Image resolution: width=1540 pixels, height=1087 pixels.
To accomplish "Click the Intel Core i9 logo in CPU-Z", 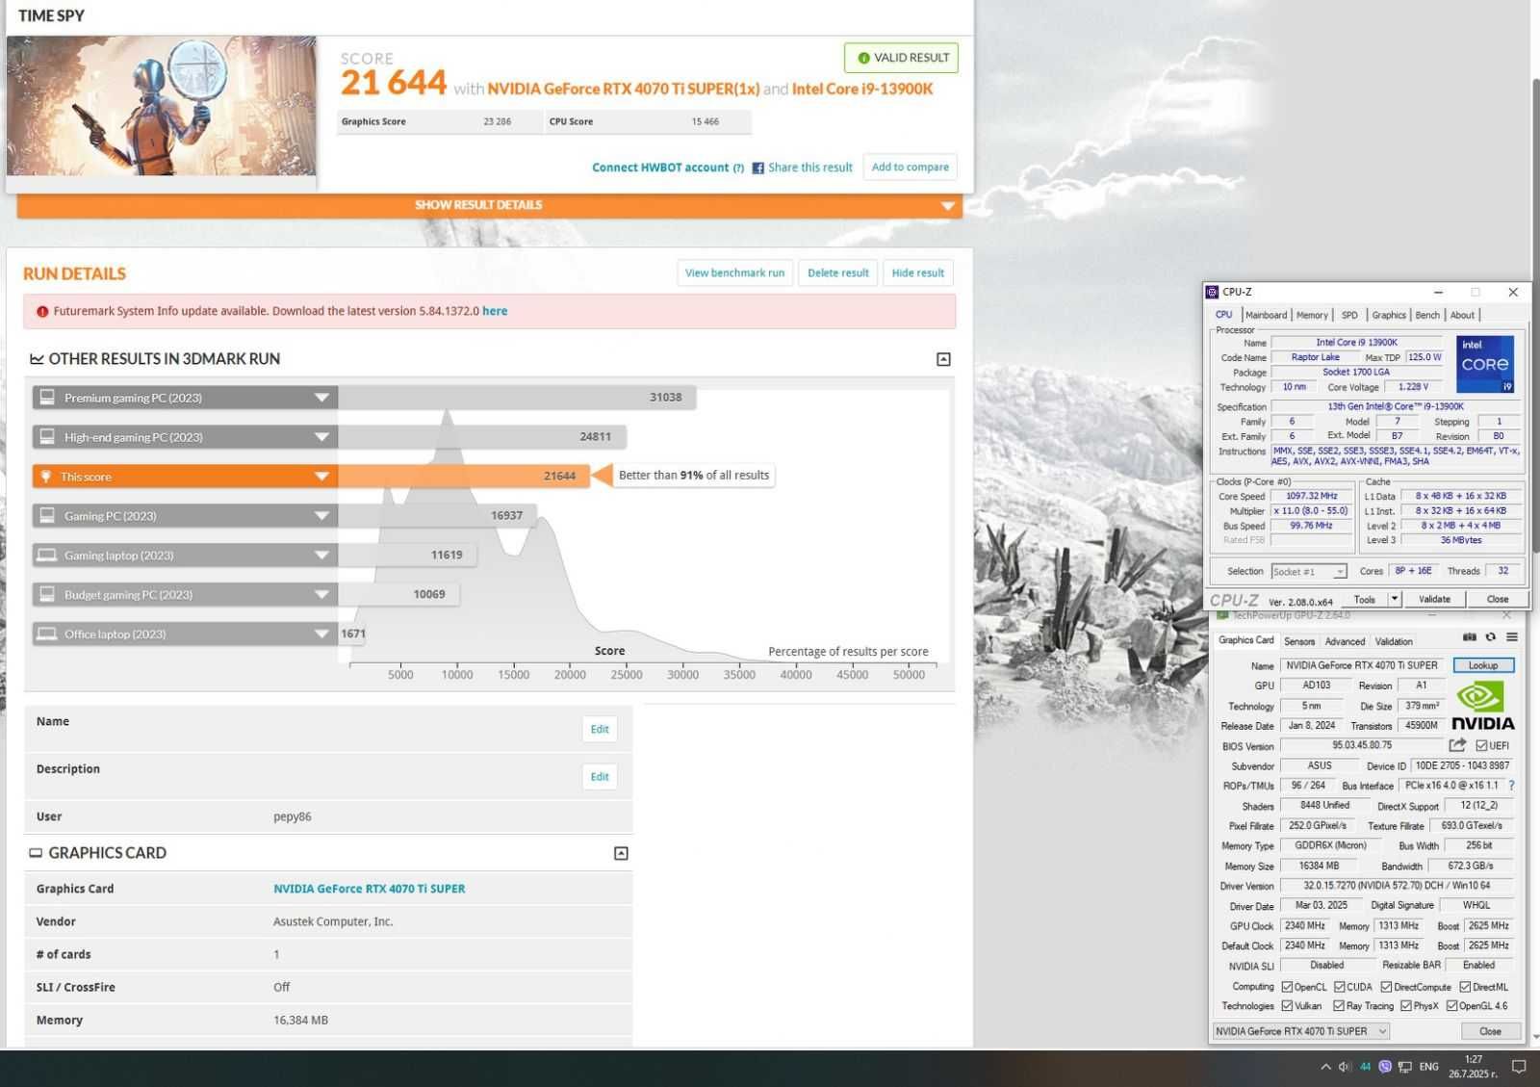I will point(1484,364).
